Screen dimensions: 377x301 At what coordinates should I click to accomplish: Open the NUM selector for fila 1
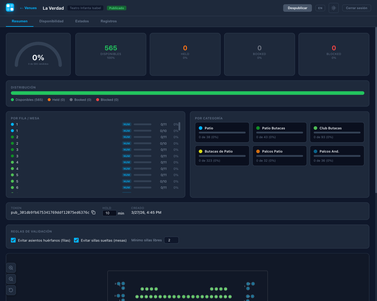[x=126, y=124]
